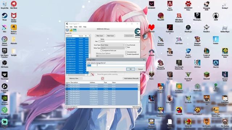Click the Change Value text input field

[x=116, y=65]
